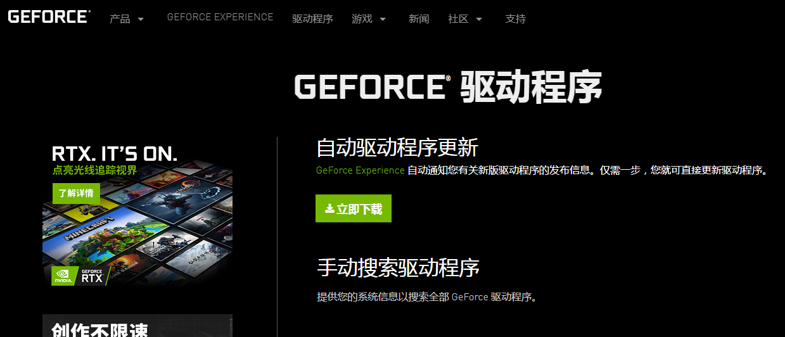Click the 立即下载 button
Viewport: 785px width, 337px height.
(x=354, y=208)
